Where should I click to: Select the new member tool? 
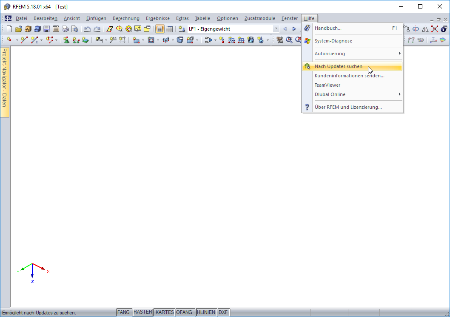pyautogui.click(x=34, y=40)
